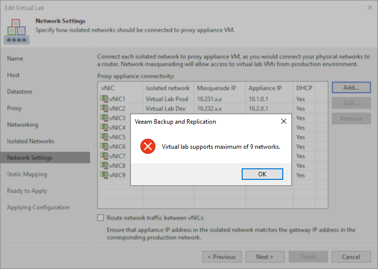Click the red error icon in dialog
Viewport: 378px width, 269px height.
[148, 146]
